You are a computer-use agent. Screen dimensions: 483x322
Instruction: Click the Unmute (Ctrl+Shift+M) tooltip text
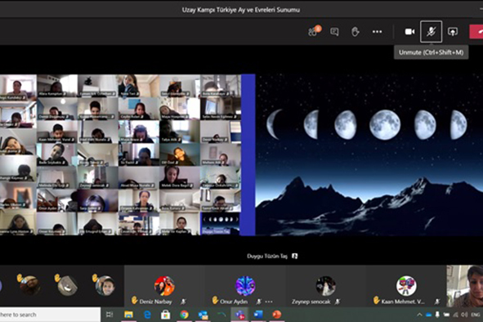pos(431,52)
